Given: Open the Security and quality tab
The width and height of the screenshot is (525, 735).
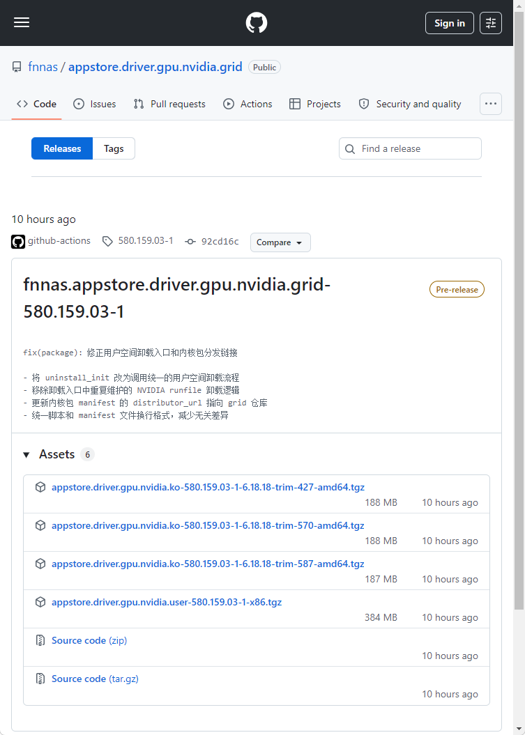Looking at the screenshot, I should click(410, 104).
